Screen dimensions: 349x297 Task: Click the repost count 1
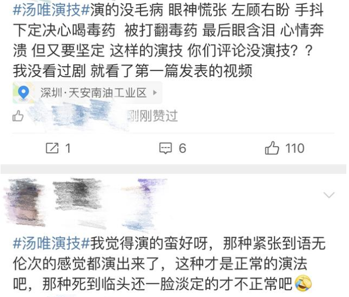point(68,148)
